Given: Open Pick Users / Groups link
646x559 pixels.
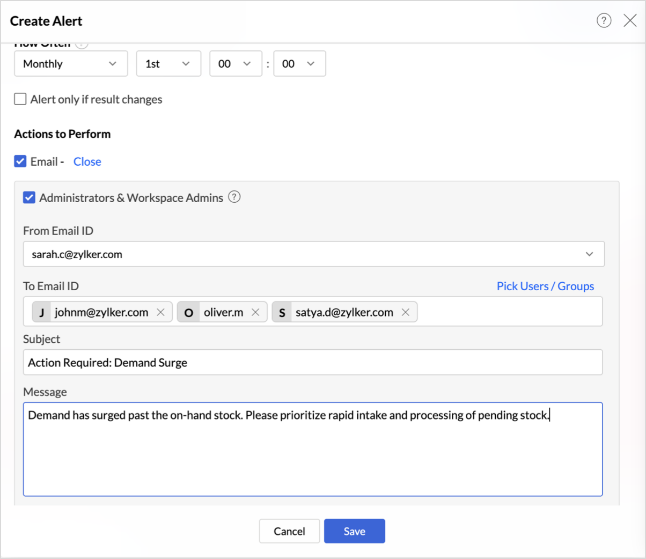Looking at the screenshot, I should [545, 286].
